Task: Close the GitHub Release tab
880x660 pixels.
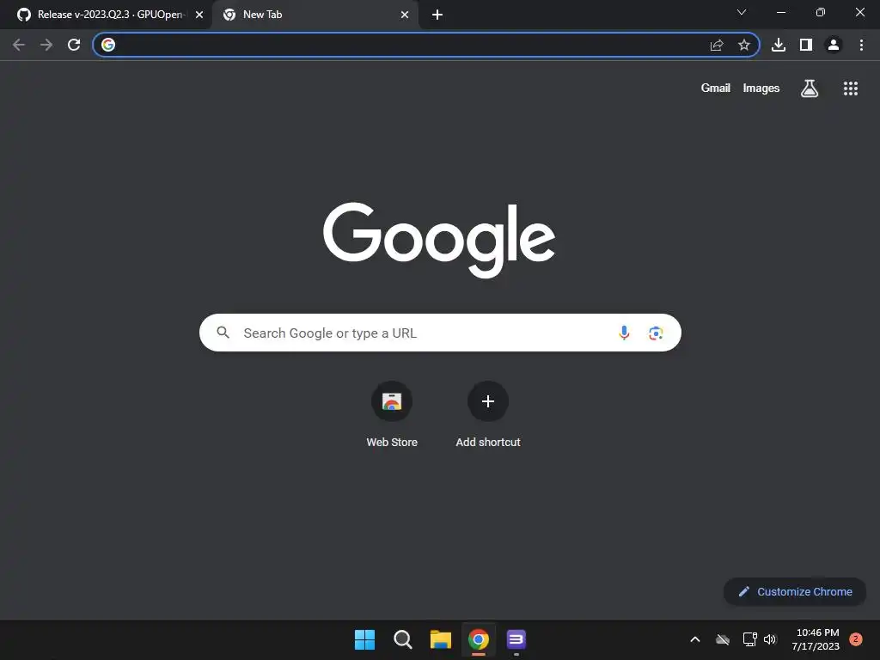Action: [x=199, y=15]
